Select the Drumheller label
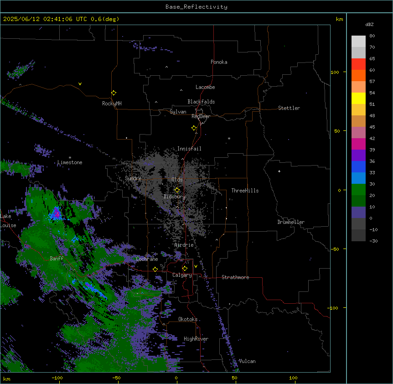393x384 pixels. (291, 222)
